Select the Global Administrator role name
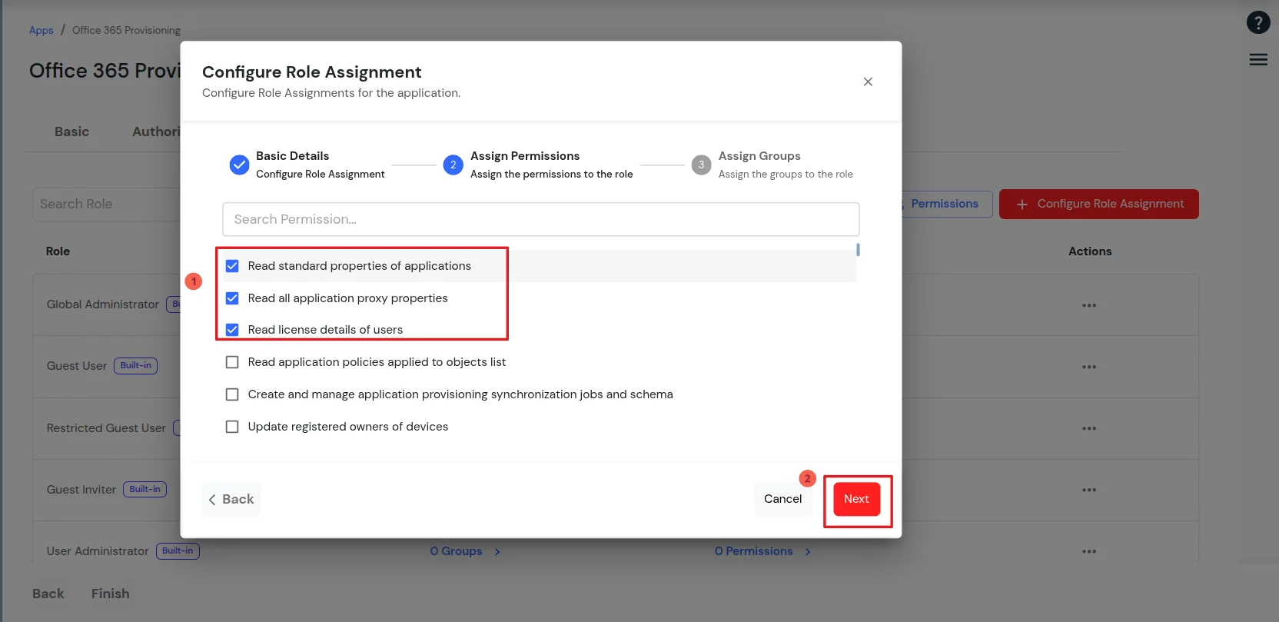The width and height of the screenshot is (1279, 622). (102, 304)
